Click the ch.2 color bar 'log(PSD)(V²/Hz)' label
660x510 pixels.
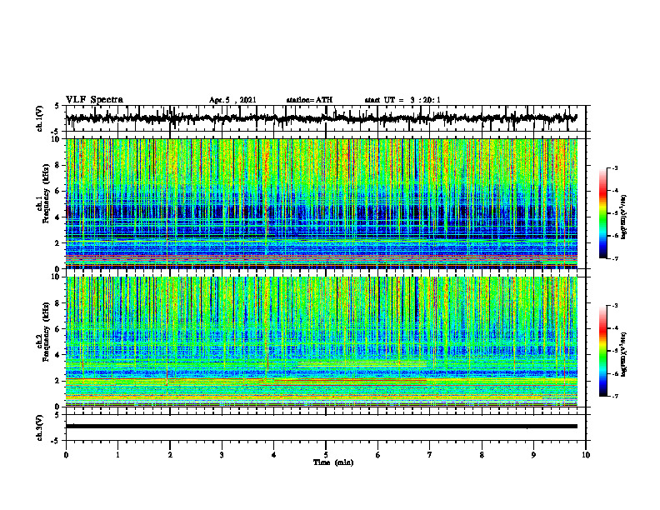pyautogui.click(x=624, y=354)
